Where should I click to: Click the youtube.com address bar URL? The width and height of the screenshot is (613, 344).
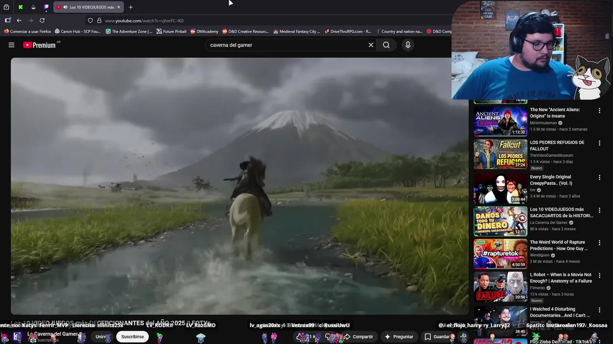[x=144, y=21]
